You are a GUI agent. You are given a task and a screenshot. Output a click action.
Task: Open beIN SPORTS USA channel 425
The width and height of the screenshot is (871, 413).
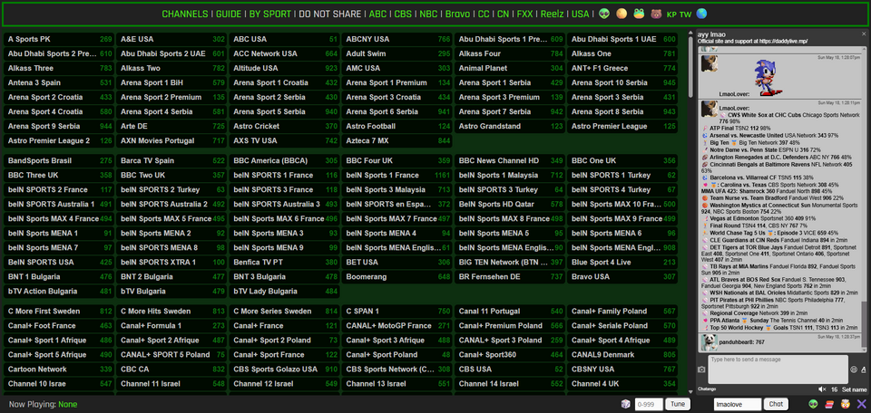[60, 263]
